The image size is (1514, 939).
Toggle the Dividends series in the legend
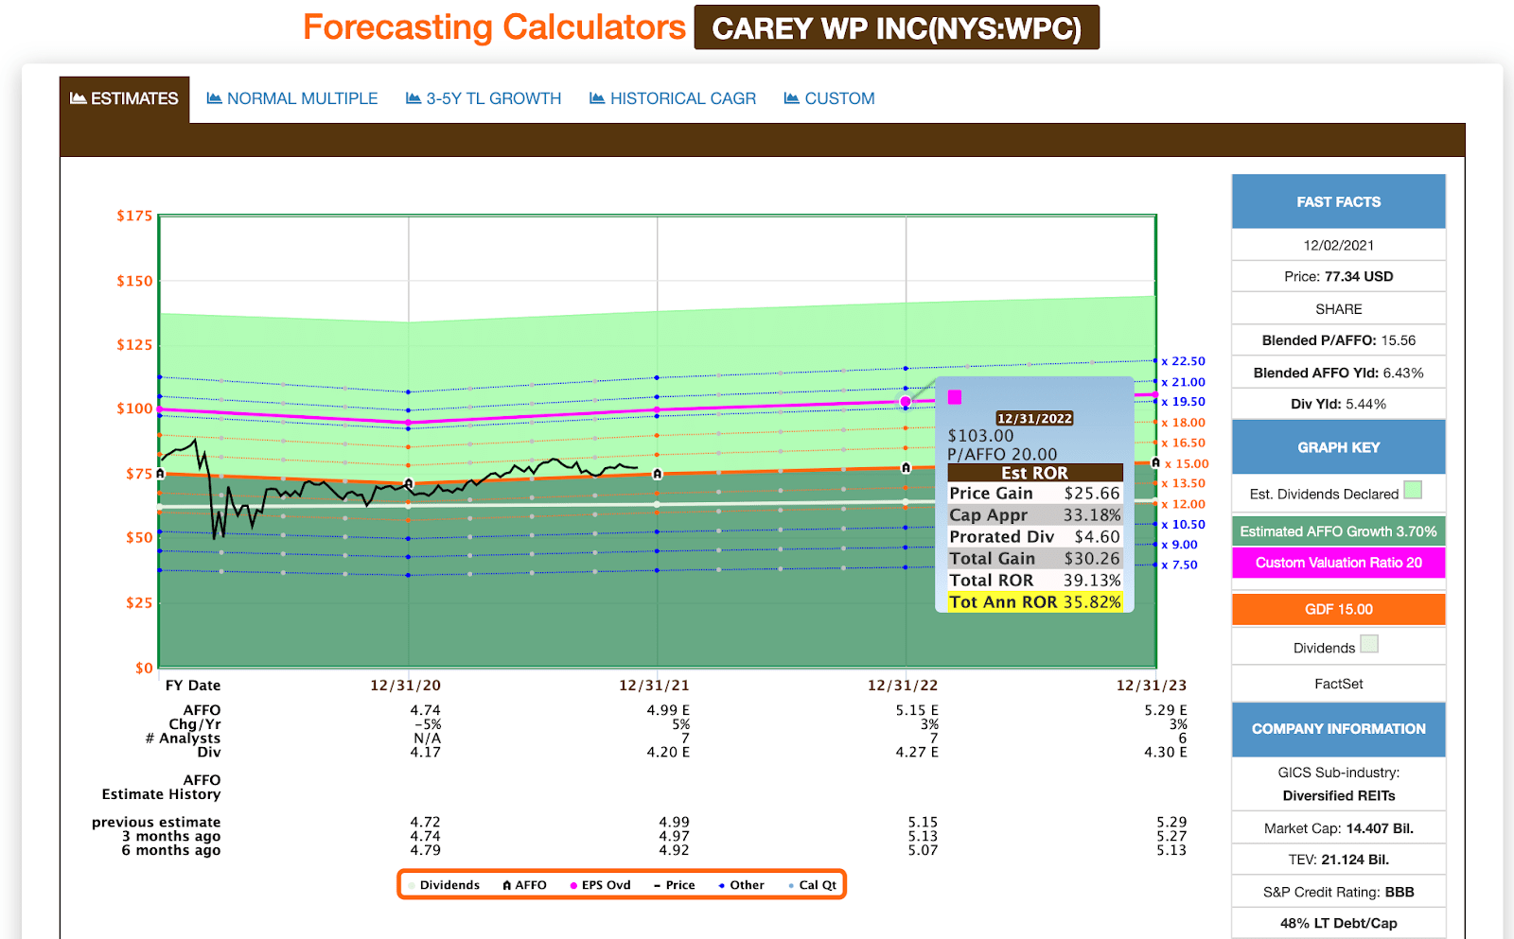[x=410, y=884]
